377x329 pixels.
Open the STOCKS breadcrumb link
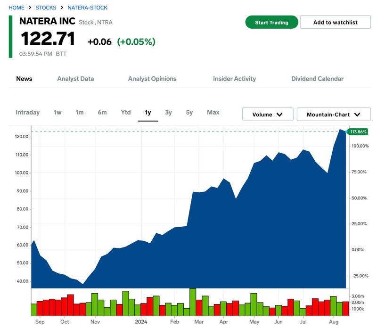coord(46,8)
